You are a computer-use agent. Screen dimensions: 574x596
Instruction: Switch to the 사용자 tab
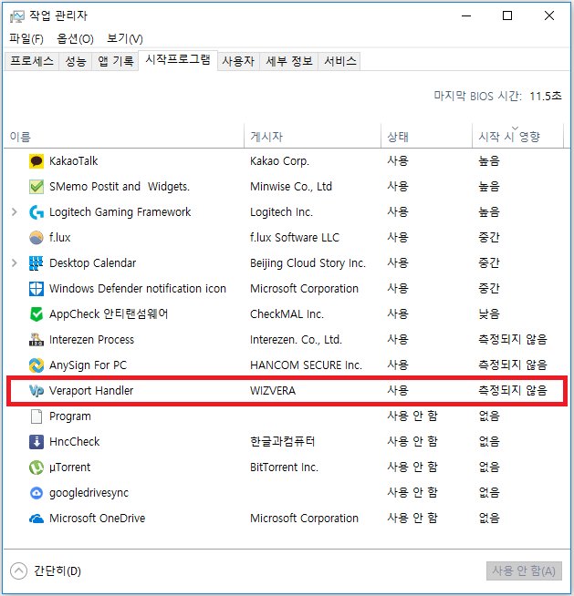click(x=239, y=61)
